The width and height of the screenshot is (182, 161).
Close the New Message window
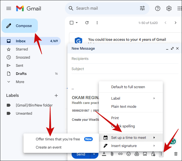coord(177,48)
